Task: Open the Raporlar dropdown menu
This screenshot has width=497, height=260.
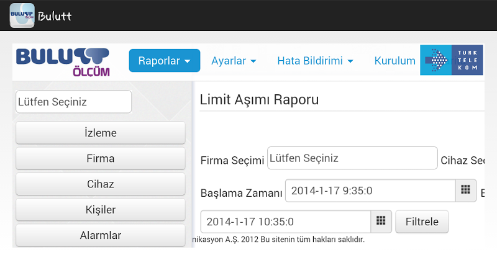Action: pos(165,60)
